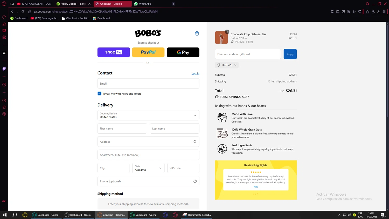389x219 pixels.
Task: Open the page translate icon
Action: (x=349, y=12)
